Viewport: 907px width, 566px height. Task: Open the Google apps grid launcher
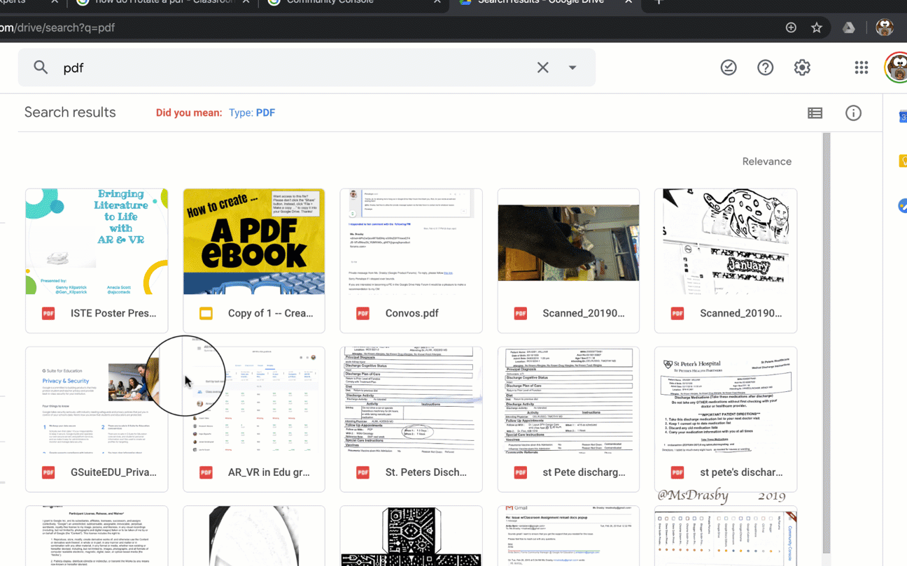(x=862, y=67)
